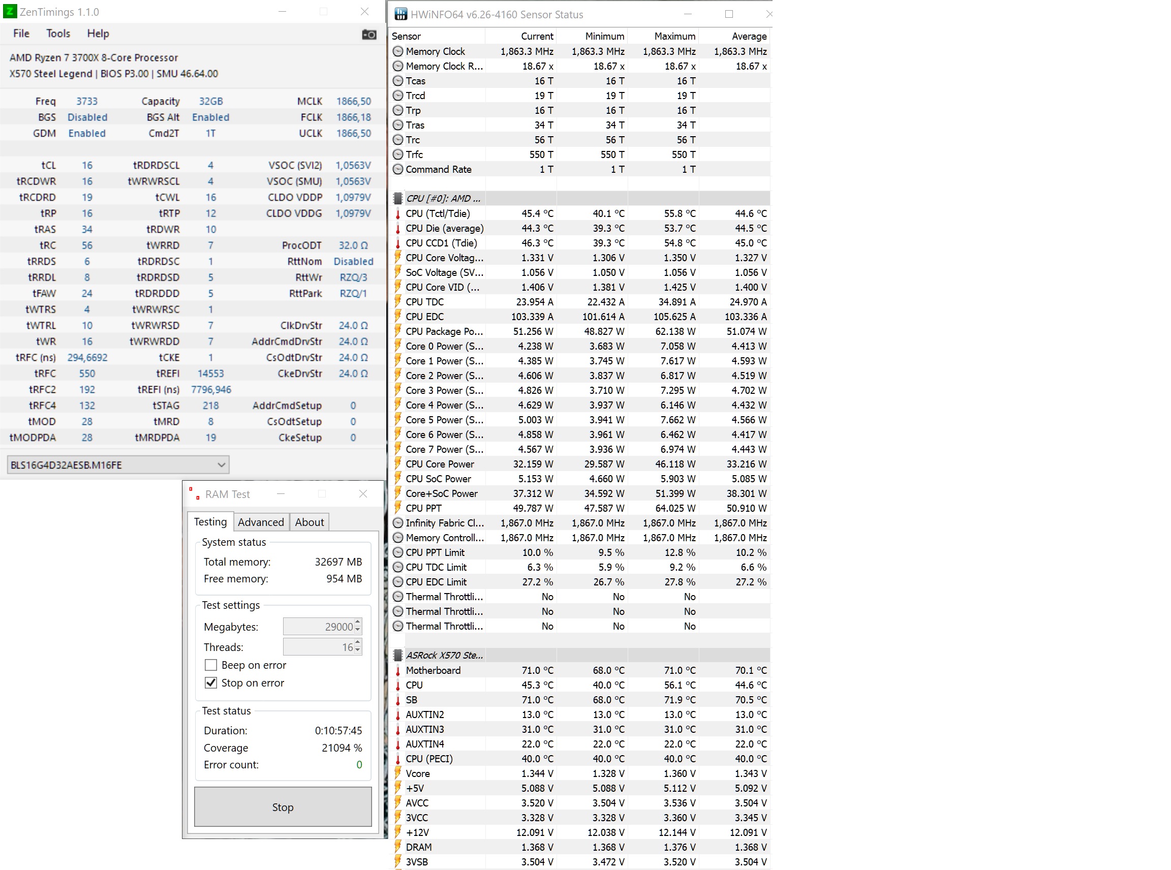Select the RAM Test dropdown for memory kit
This screenshot has height=870, width=1171.
[117, 464]
